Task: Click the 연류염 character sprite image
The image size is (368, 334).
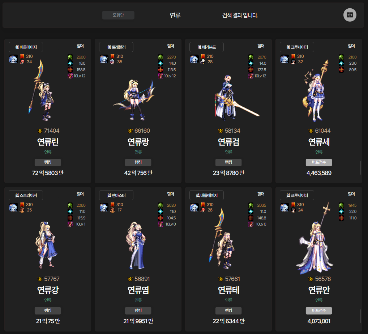Action: pyautogui.click(x=137, y=245)
